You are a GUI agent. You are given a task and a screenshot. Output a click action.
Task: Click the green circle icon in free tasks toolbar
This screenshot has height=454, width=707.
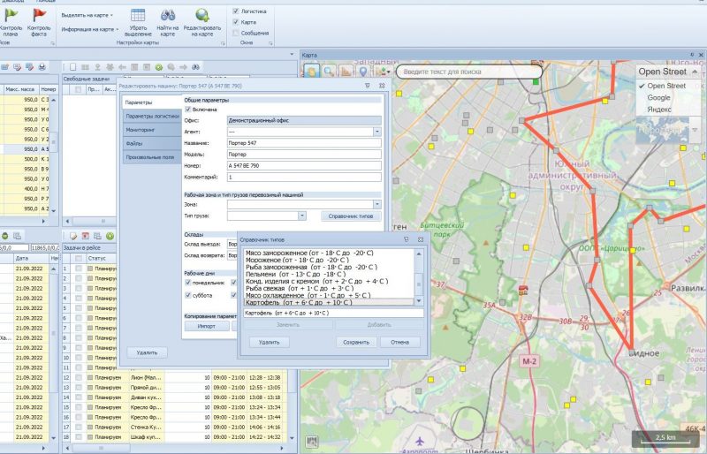[159, 67]
